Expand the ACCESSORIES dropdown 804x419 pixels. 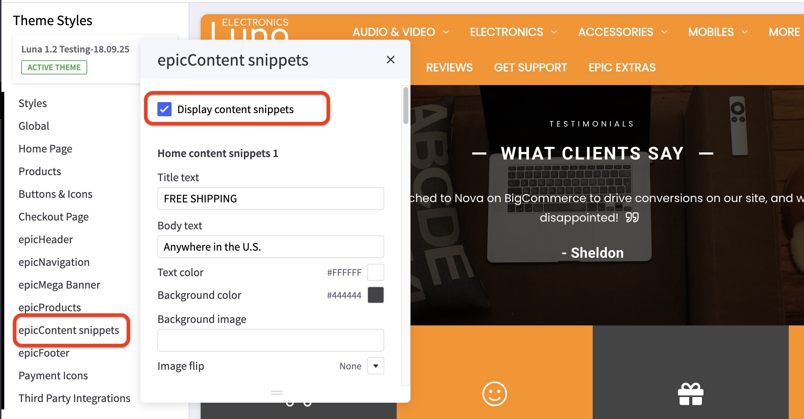point(616,32)
